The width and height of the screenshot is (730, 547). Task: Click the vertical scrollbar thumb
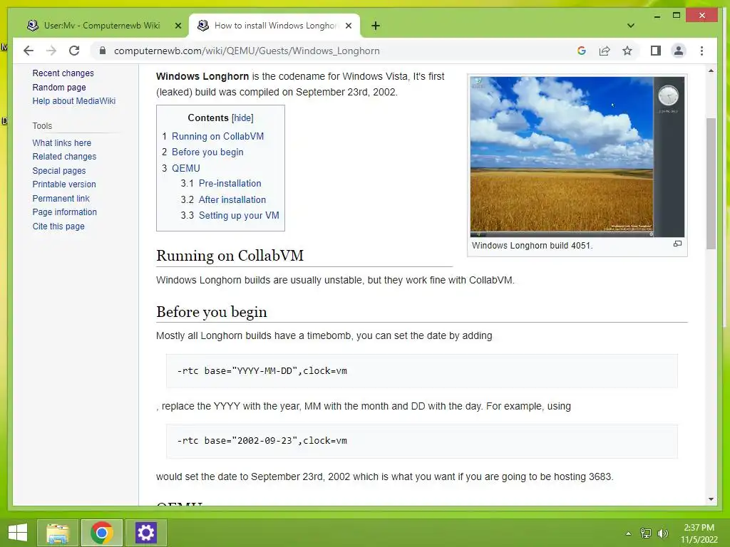[x=711, y=183]
